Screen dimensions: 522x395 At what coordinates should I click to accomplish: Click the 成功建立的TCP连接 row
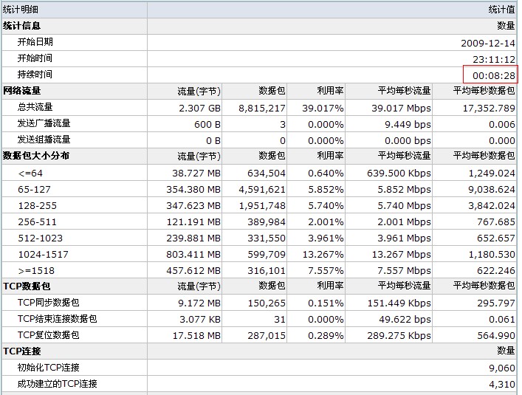(58, 383)
